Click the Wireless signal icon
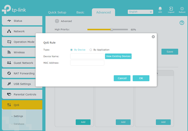Image resolution: width=188 pixels, height=131 pixels. 9,52
